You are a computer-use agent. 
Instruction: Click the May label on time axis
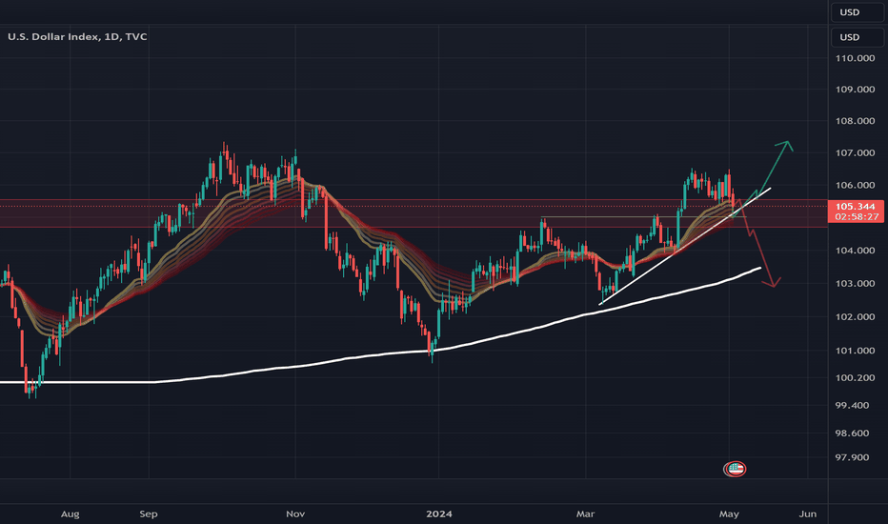point(729,514)
